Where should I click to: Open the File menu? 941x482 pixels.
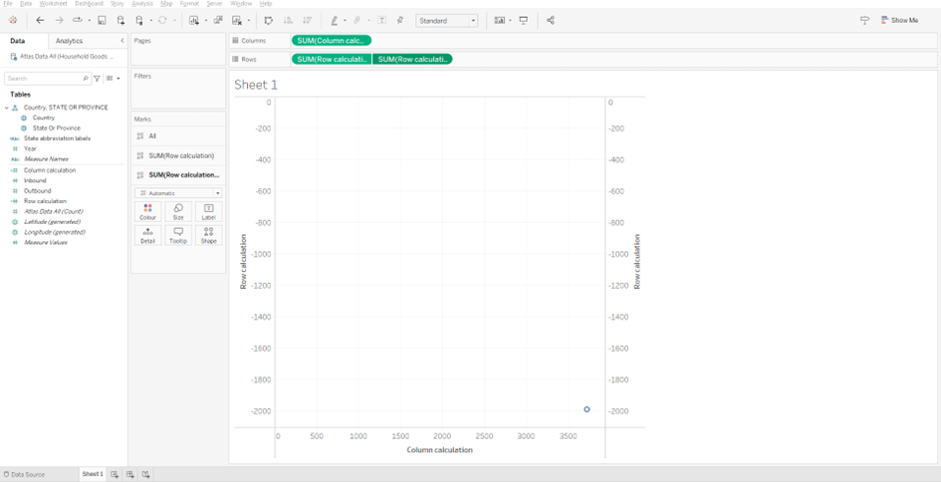tap(8, 4)
